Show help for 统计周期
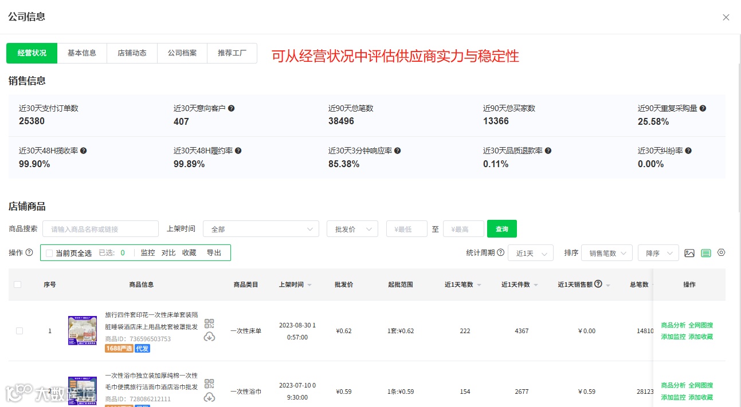741x407 pixels. 500,252
